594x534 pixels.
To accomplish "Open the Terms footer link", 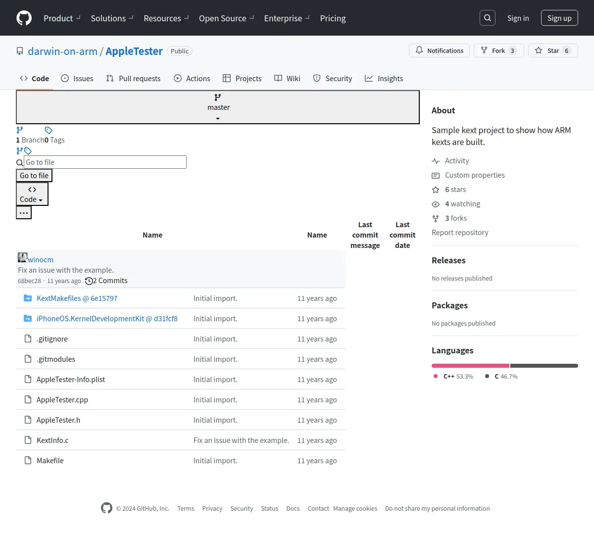I will click(x=186, y=509).
